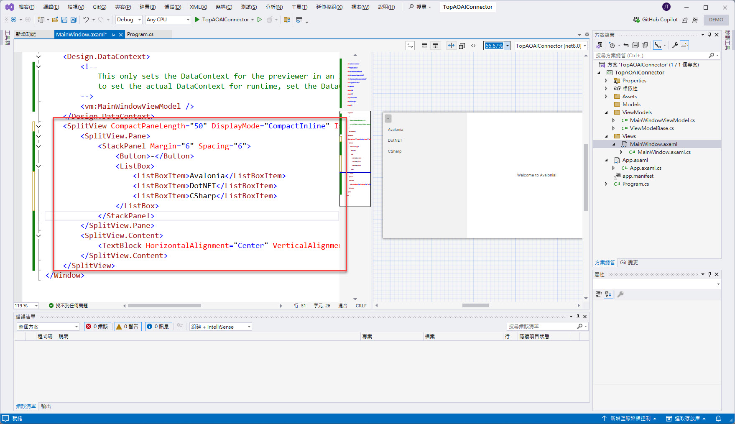The image size is (735, 424).
Task: Open the 組建 + IntelliSense dropdown
Action: tap(221, 327)
